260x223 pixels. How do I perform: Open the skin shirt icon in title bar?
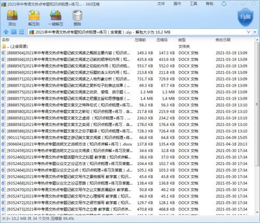pyautogui.click(x=224, y=4)
